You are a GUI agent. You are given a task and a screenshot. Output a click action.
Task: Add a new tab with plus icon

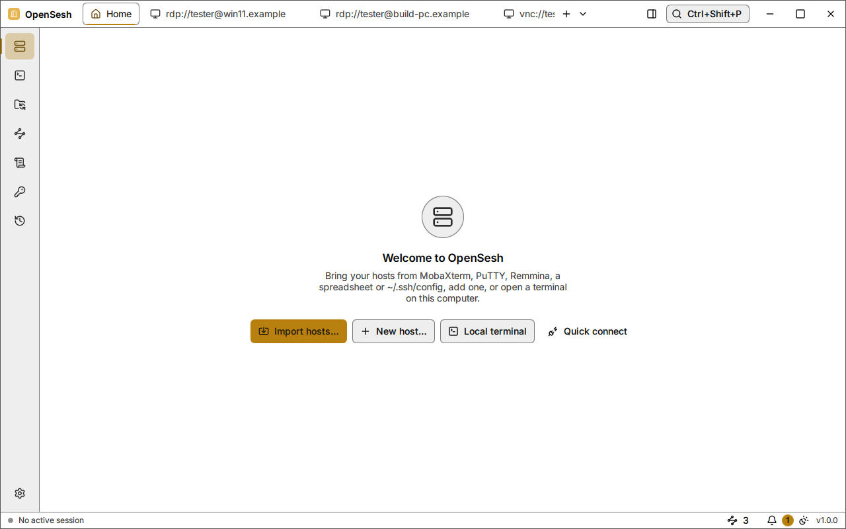pos(566,14)
